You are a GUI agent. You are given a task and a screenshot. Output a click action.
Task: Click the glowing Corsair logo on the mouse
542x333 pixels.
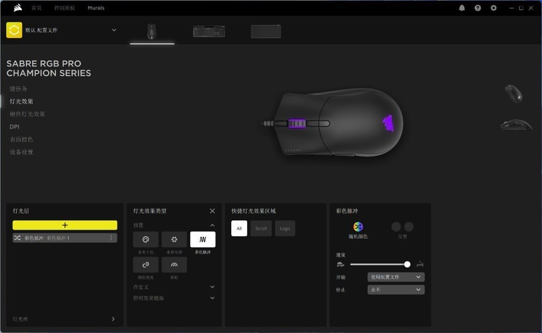point(388,123)
